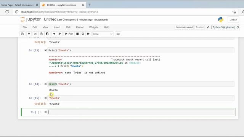Close the Untitled Jupyter Notebook tab

pos(83,5)
